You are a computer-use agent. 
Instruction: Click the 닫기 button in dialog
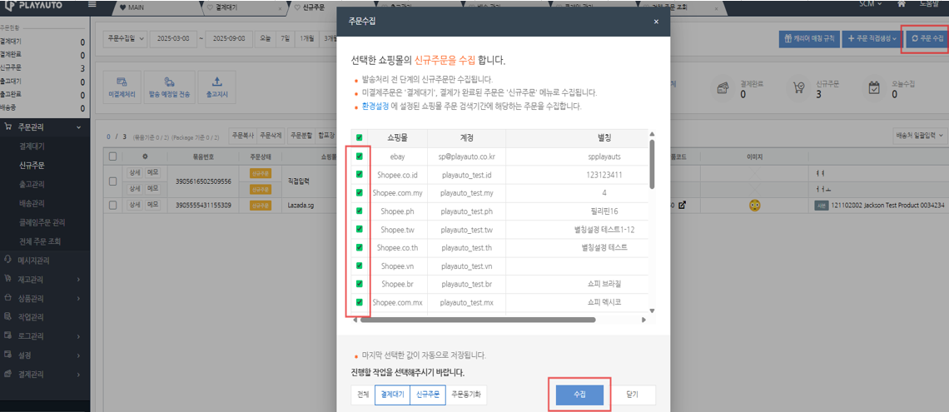[x=633, y=395]
